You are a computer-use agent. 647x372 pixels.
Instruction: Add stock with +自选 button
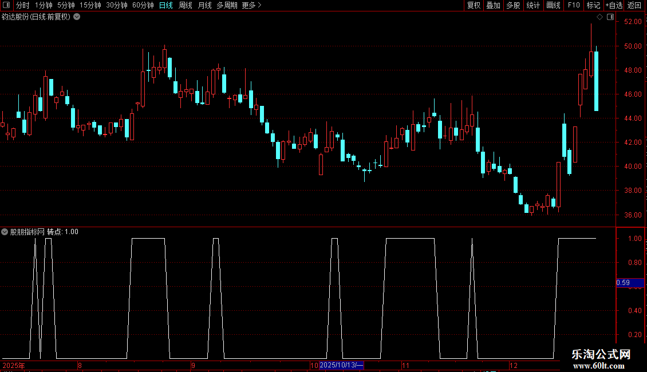coord(614,5)
